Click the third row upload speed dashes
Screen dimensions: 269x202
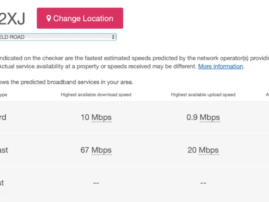tap(203, 183)
